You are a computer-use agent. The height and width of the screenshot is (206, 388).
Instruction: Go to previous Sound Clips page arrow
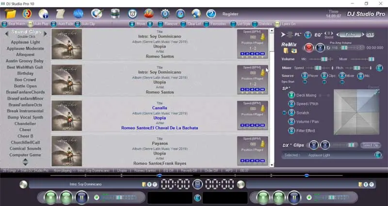[7, 33]
